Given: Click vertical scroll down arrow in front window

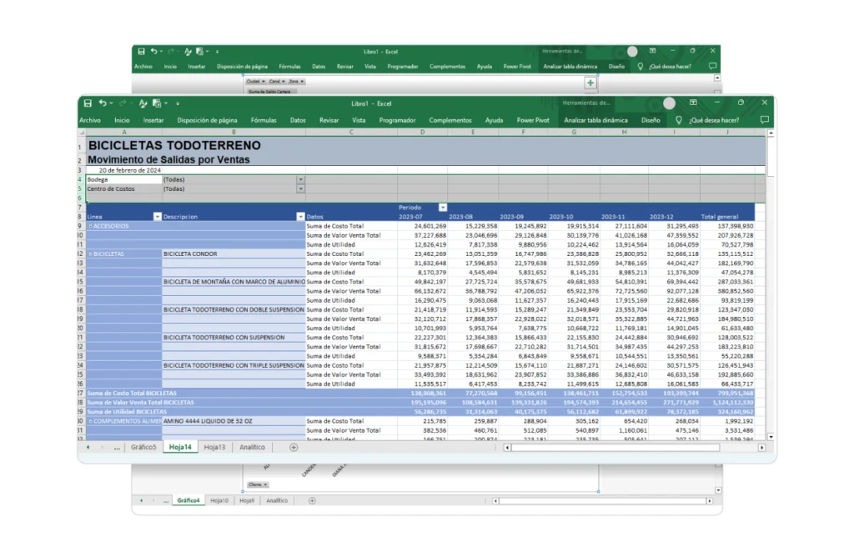Looking at the screenshot, I should (x=771, y=437).
